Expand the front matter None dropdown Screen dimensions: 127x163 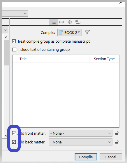[x=81, y=133]
